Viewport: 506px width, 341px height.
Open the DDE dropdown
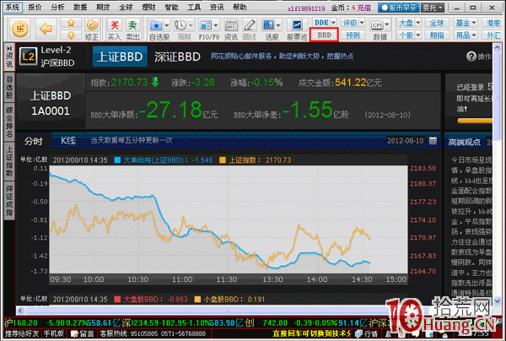[x=325, y=22]
